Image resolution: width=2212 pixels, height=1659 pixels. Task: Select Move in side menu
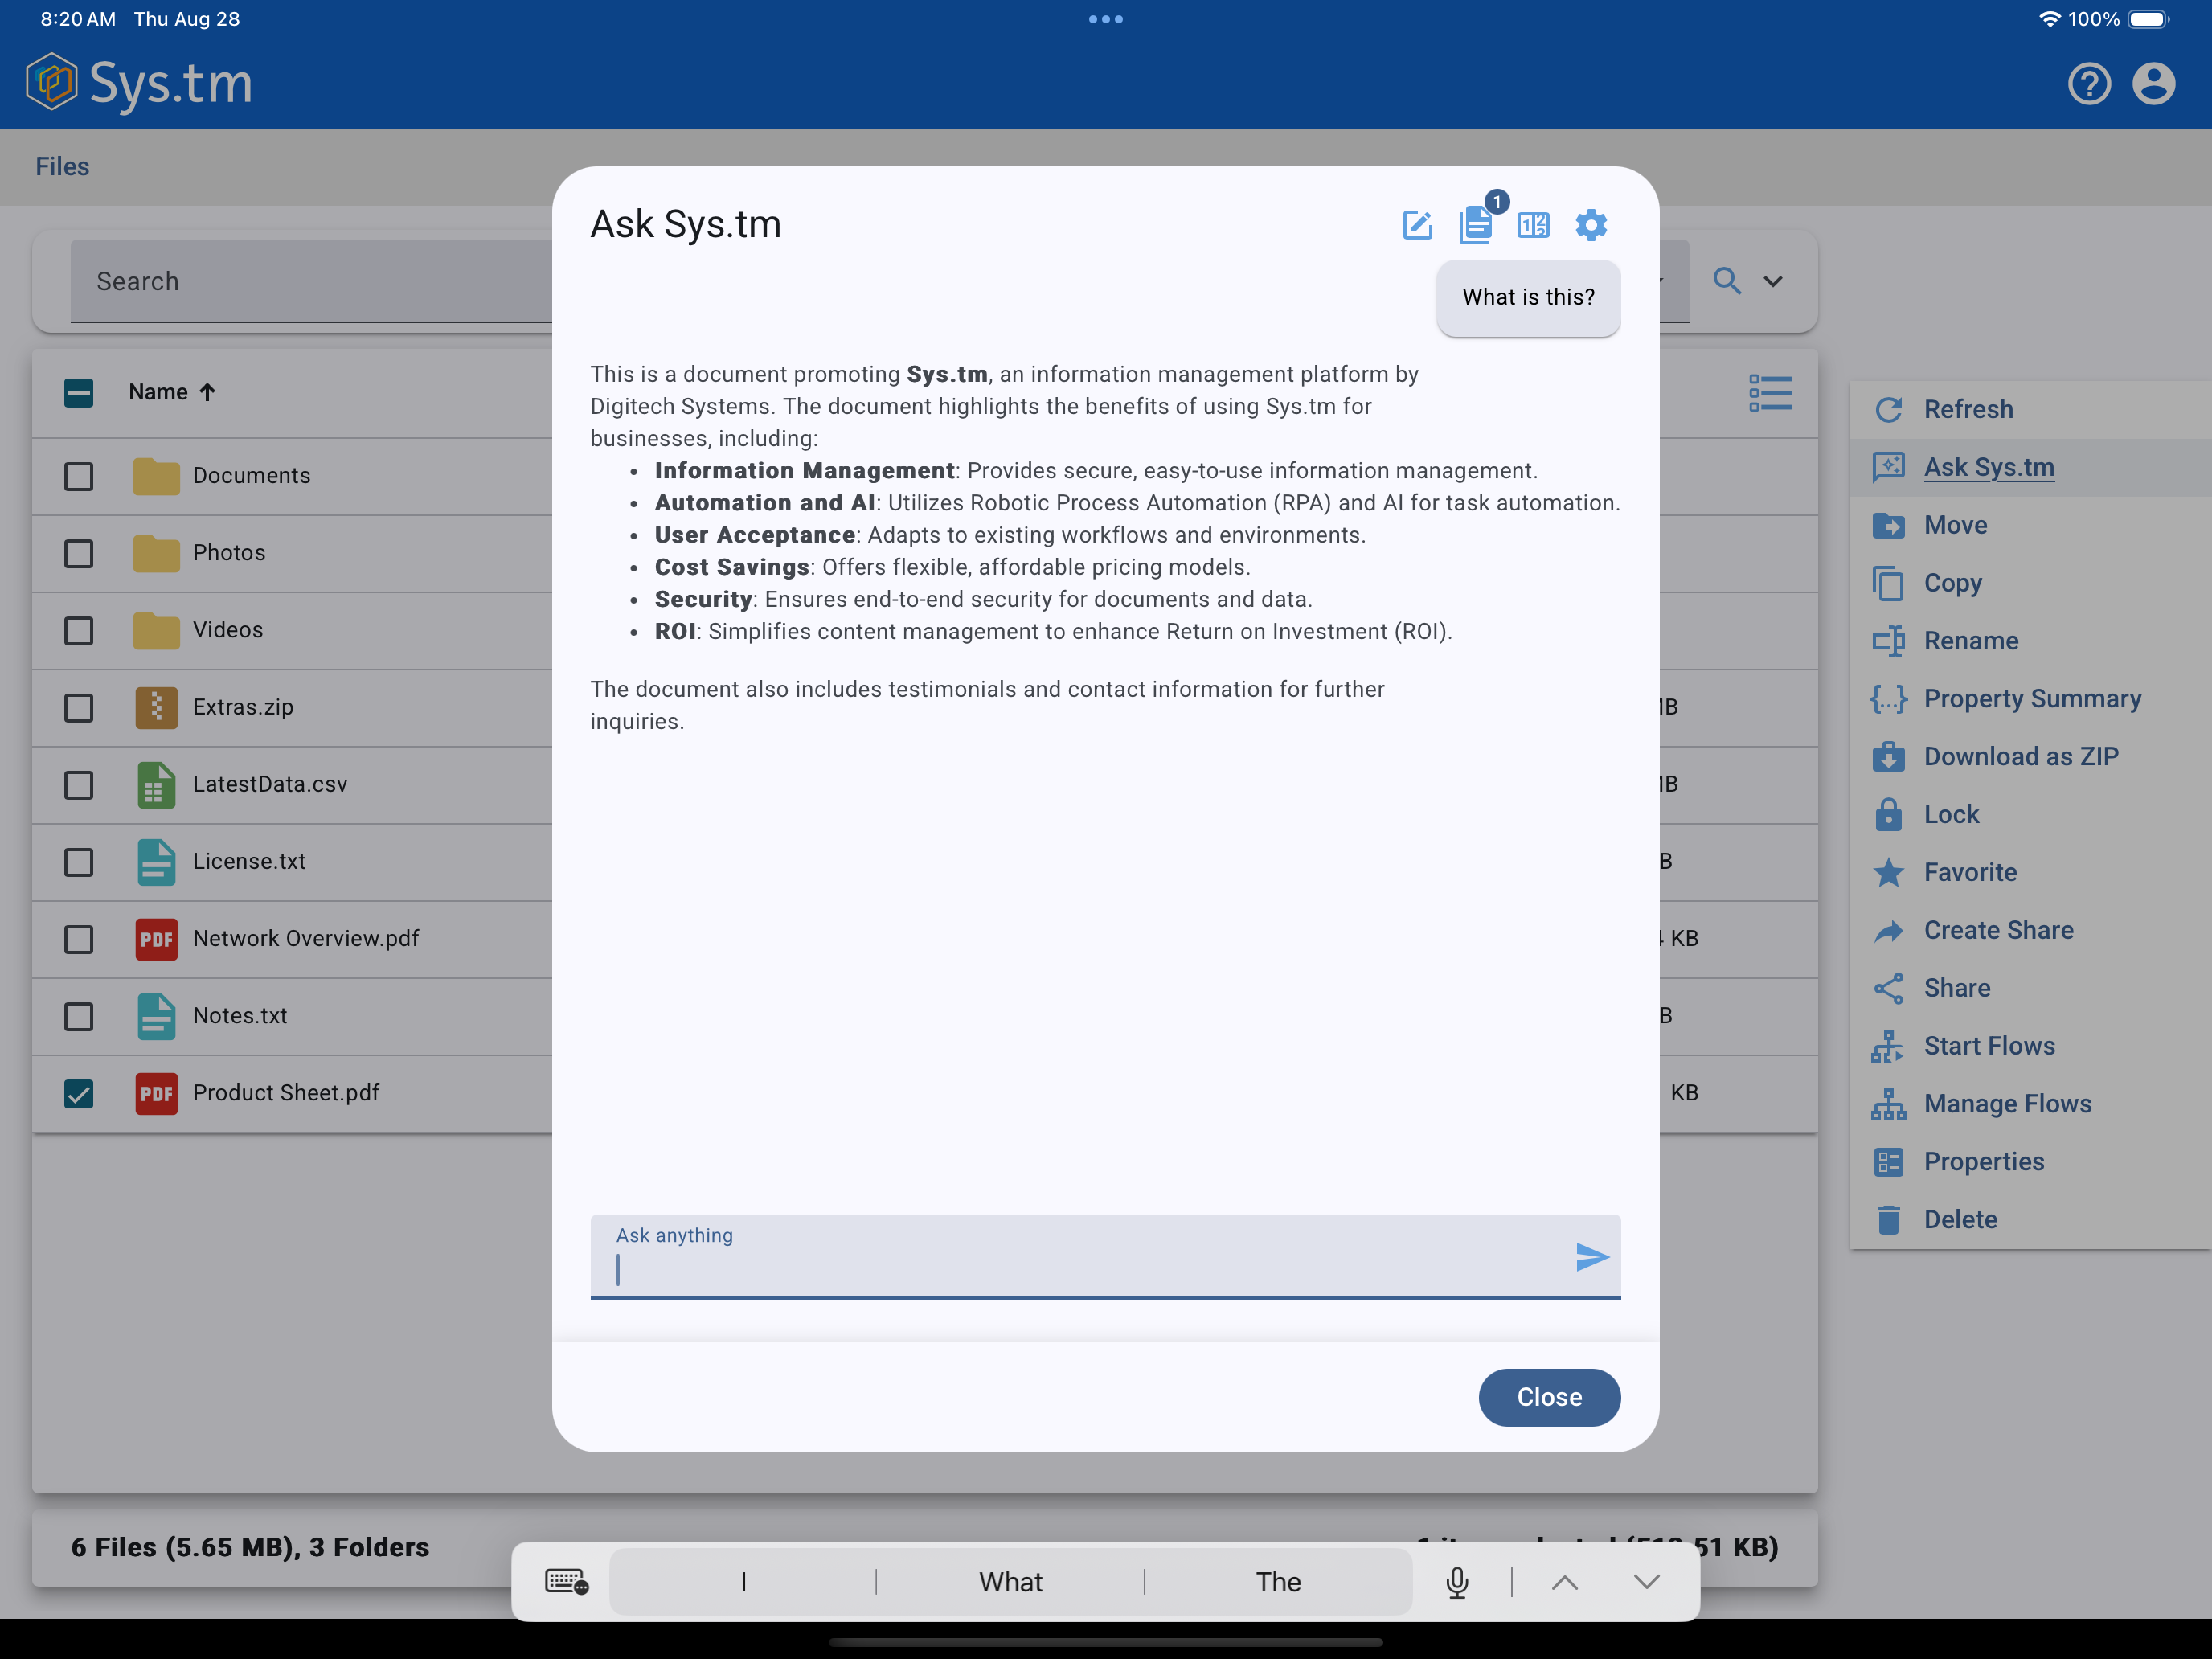coord(2031,525)
